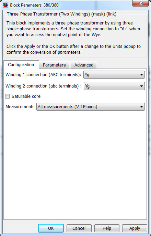This screenshot has width=151, height=236.
Task: Click the 'Saturable core' checkbox label
Action: coord(26,96)
